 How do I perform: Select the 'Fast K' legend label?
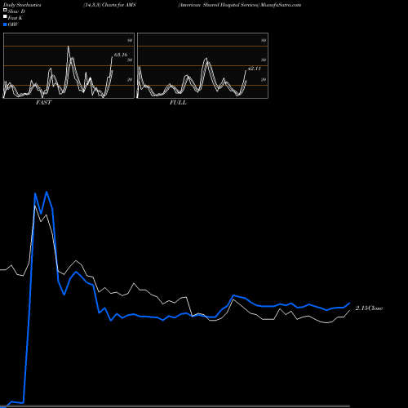click(16, 18)
